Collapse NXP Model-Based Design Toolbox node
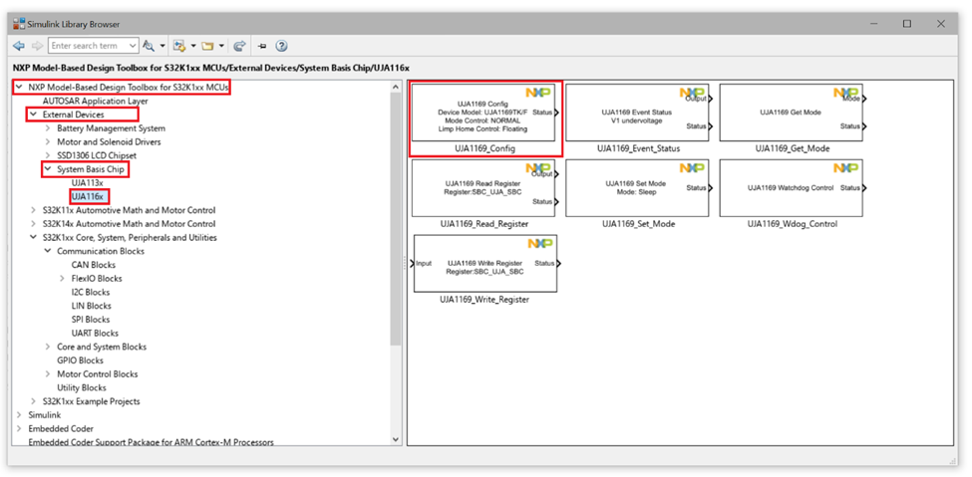This screenshot has height=477, width=972. tap(19, 88)
